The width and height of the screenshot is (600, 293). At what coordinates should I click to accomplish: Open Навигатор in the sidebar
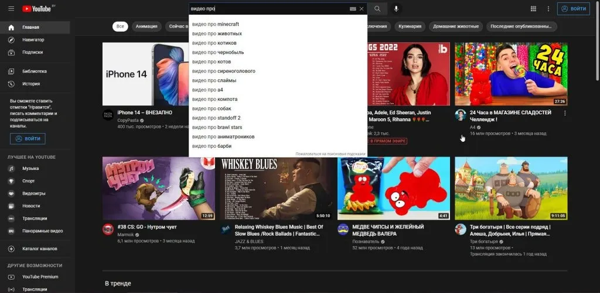(35, 40)
